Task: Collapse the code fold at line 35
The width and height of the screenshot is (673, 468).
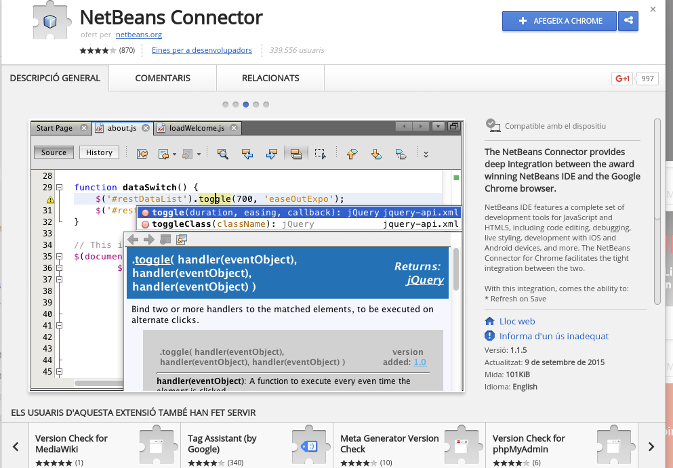Action: [x=60, y=257]
